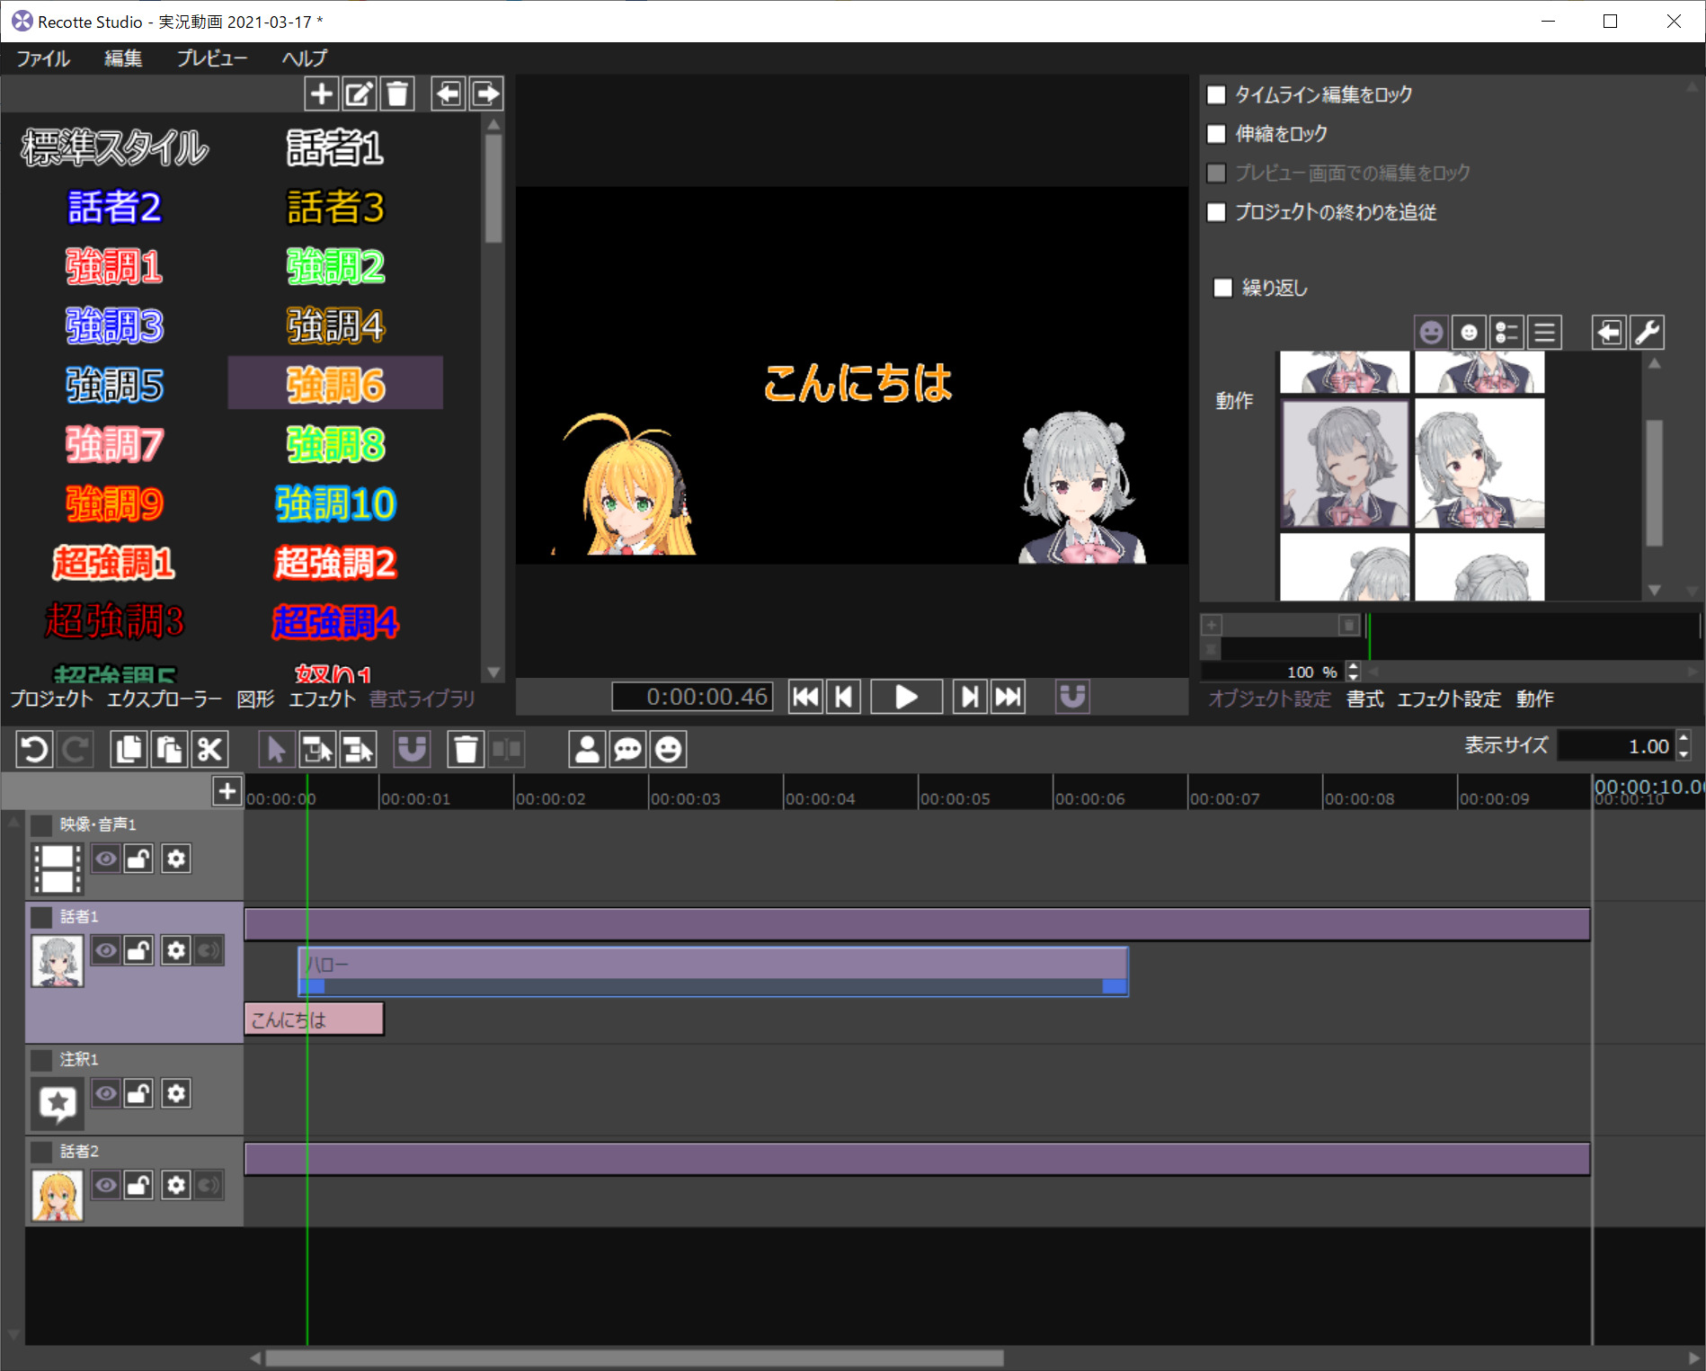Edit the selected text style
The image size is (1706, 1371).
[359, 93]
